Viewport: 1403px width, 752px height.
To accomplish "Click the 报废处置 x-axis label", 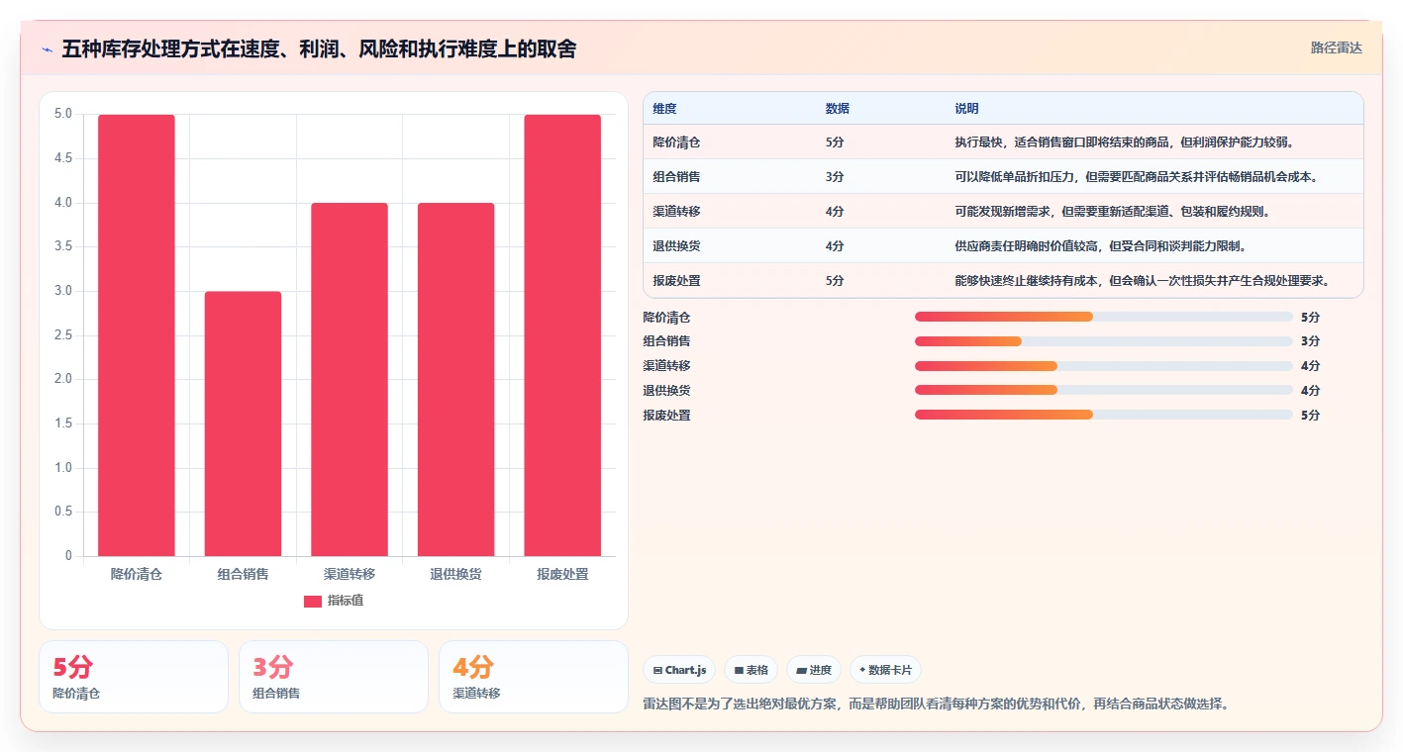I will coord(562,574).
